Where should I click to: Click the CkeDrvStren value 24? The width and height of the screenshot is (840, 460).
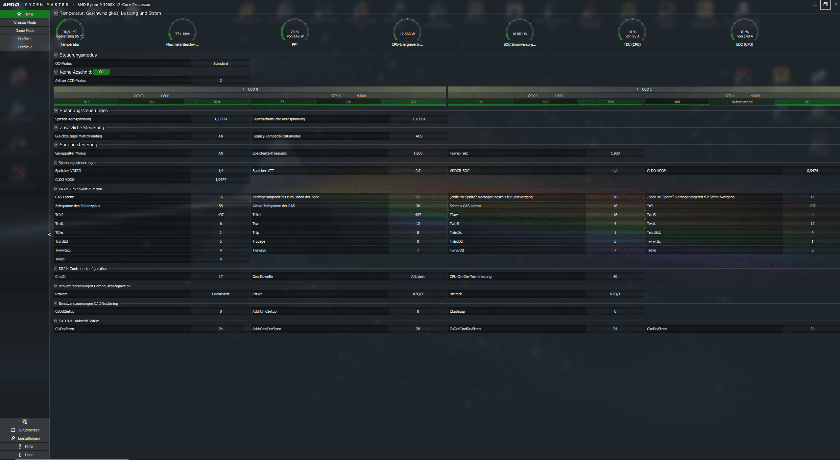click(812, 329)
